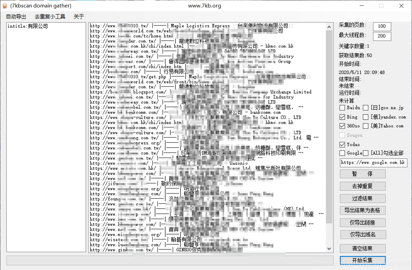
Task: Click the 仅导出域名 button
Action: click(363, 235)
